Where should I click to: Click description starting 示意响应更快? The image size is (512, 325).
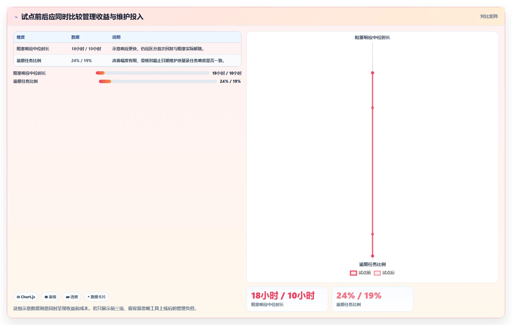click(159, 49)
